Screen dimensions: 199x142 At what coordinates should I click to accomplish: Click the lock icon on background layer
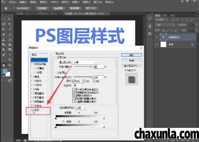pyautogui.click(x=192, y=44)
